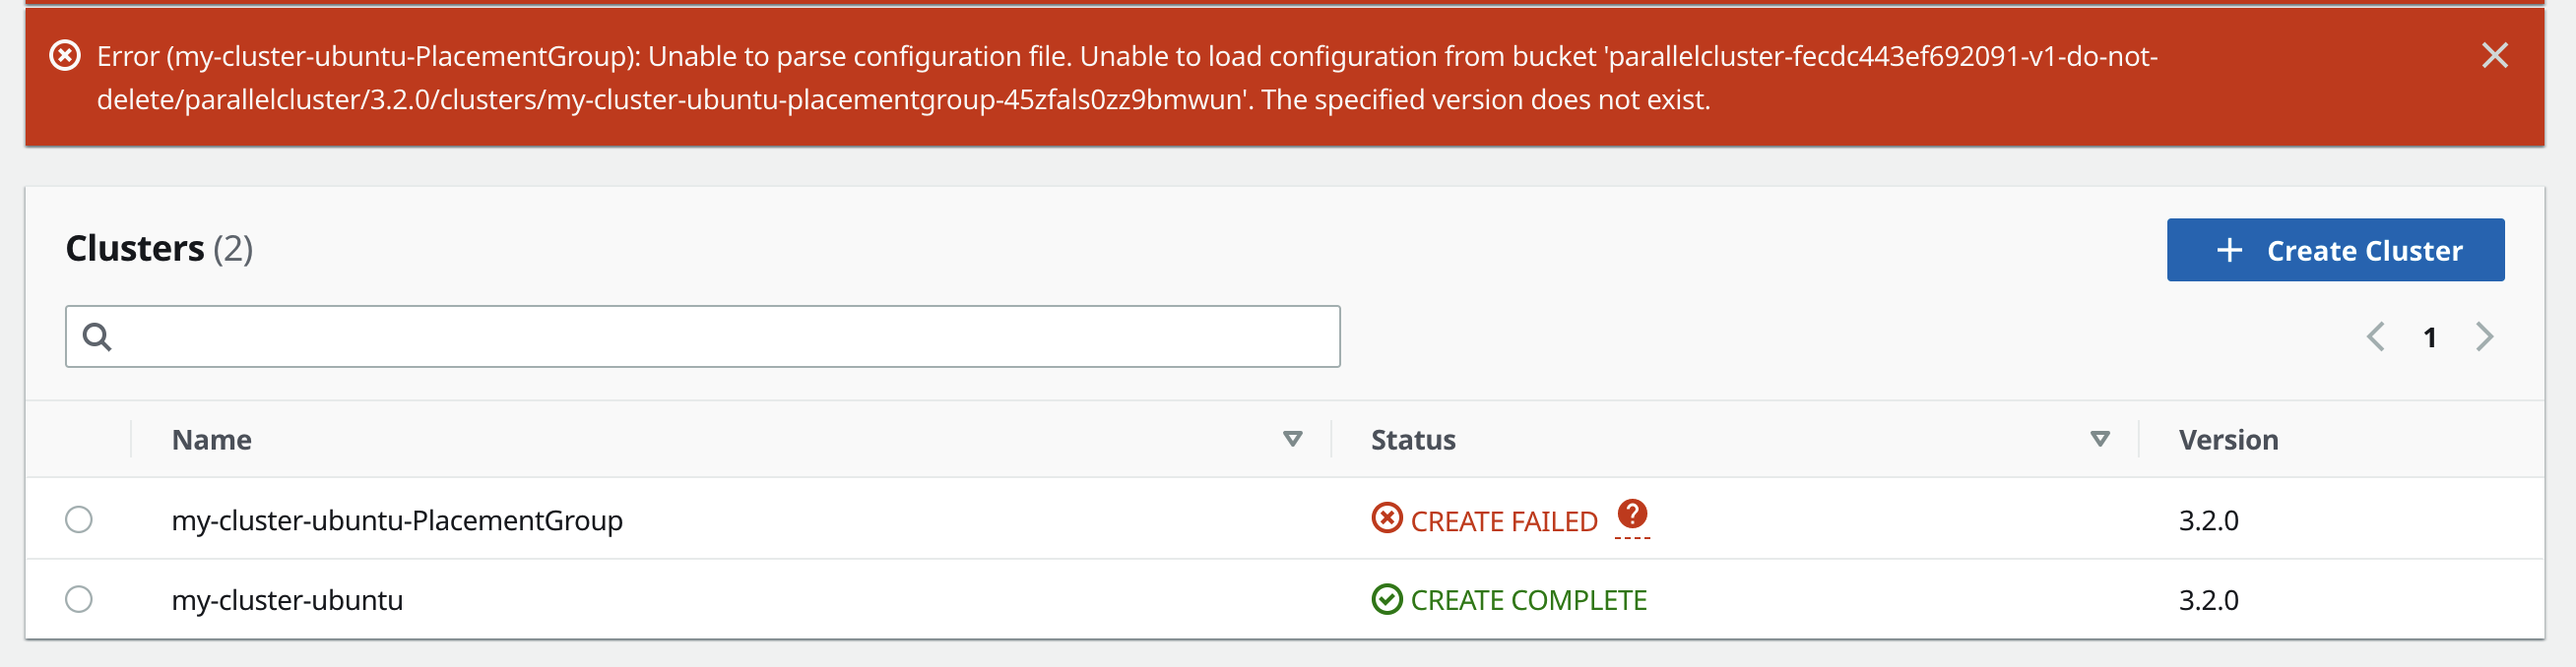Open the Status column filter dropdown
2576x667 pixels.
(x=2099, y=439)
